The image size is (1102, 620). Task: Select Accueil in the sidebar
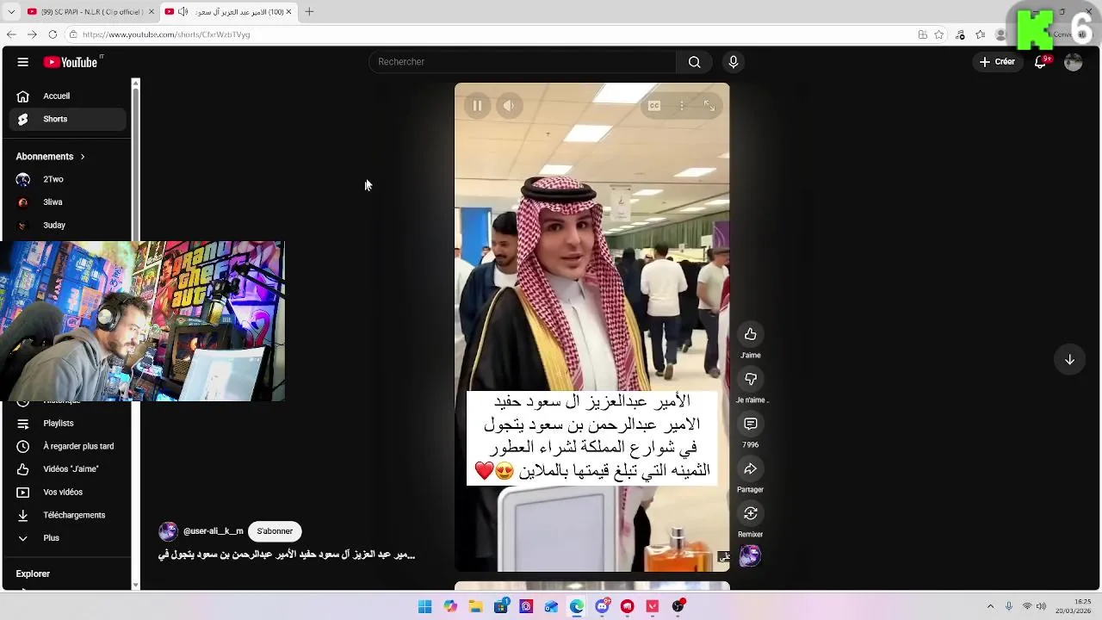click(x=69, y=96)
